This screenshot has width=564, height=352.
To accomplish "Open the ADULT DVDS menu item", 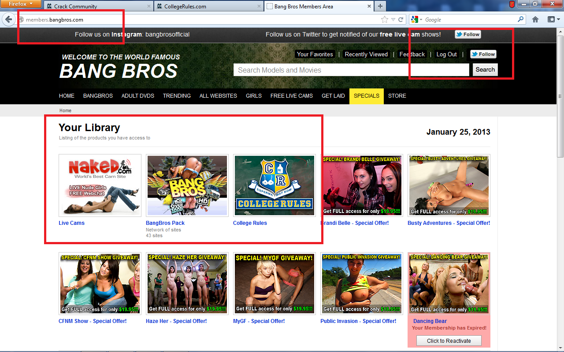I will (x=138, y=96).
